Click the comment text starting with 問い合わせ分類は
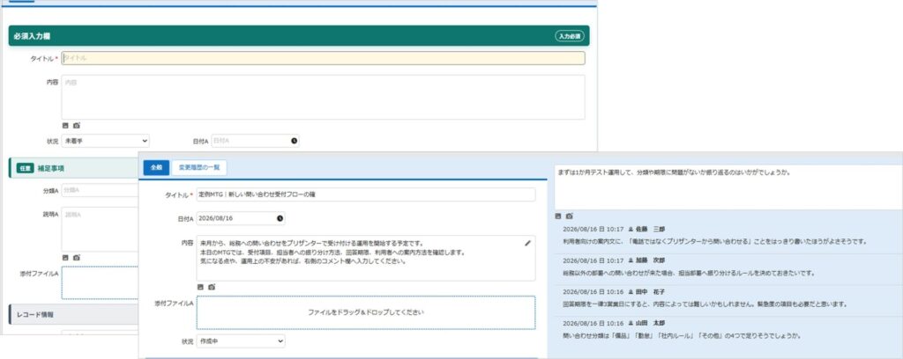903x359 pixels. [683, 335]
